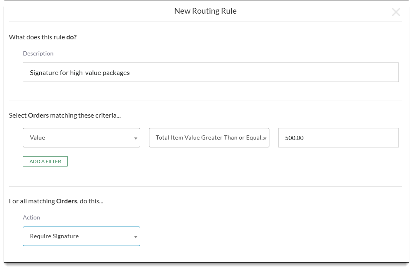Click the "What does this rule do?" heading
Viewport: 413px width, 270px height.
(43, 37)
